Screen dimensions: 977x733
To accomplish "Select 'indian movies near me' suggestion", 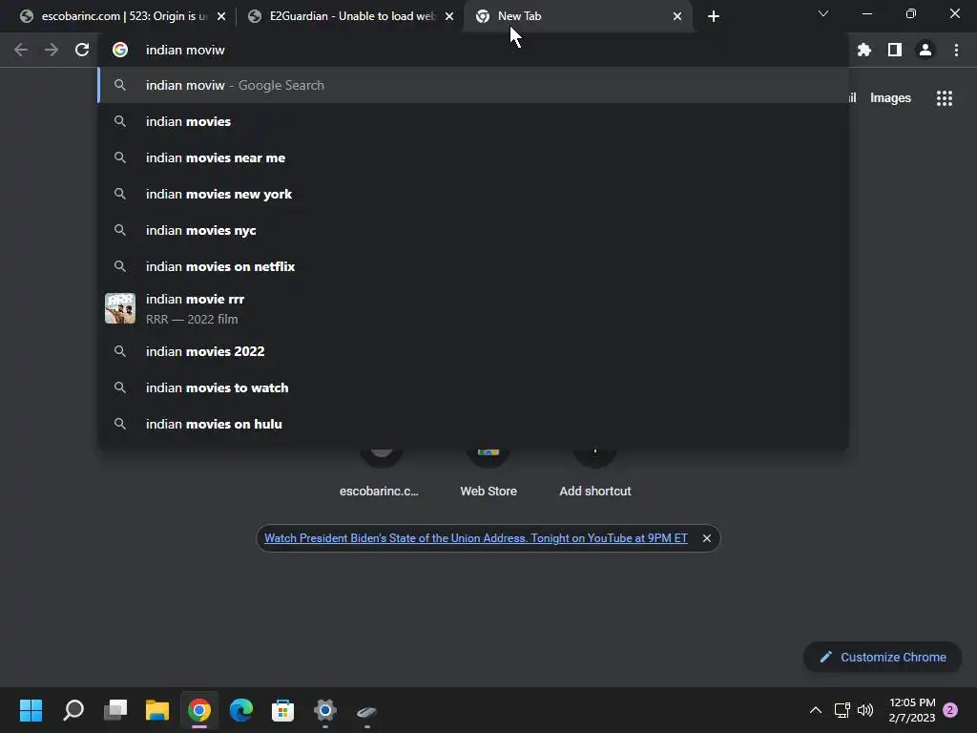I will (x=473, y=157).
